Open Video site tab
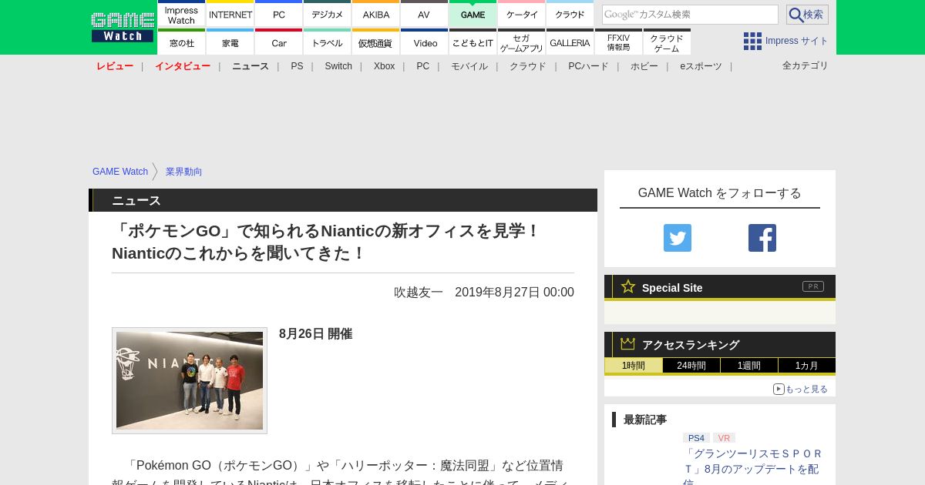The height and width of the screenshot is (485, 925). click(x=424, y=42)
